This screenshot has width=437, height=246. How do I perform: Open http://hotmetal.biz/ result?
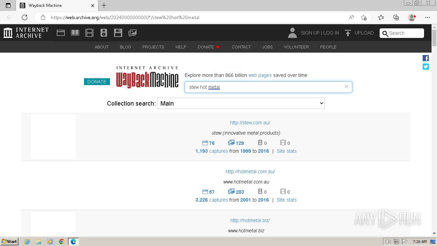click(250, 220)
